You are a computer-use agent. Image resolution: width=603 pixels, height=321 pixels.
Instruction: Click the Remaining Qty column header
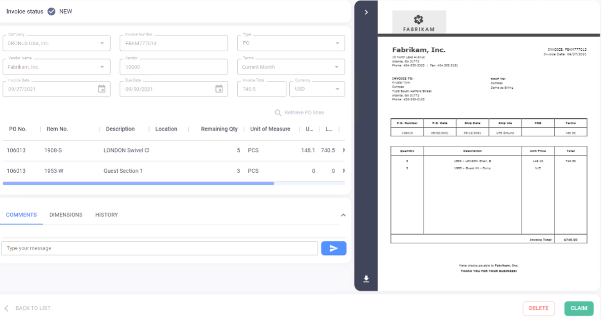[x=219, y=129]
